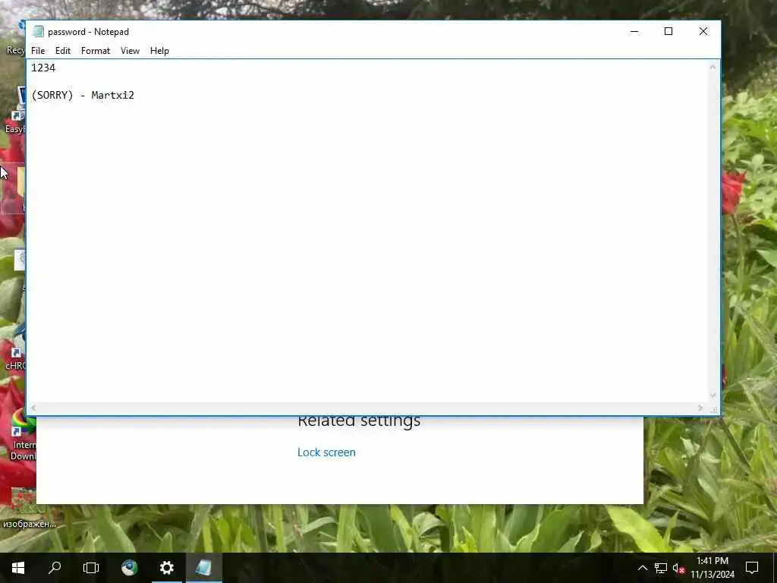Open the View menu in Notepad
The image size is (777, 583).
coord(130,51)
